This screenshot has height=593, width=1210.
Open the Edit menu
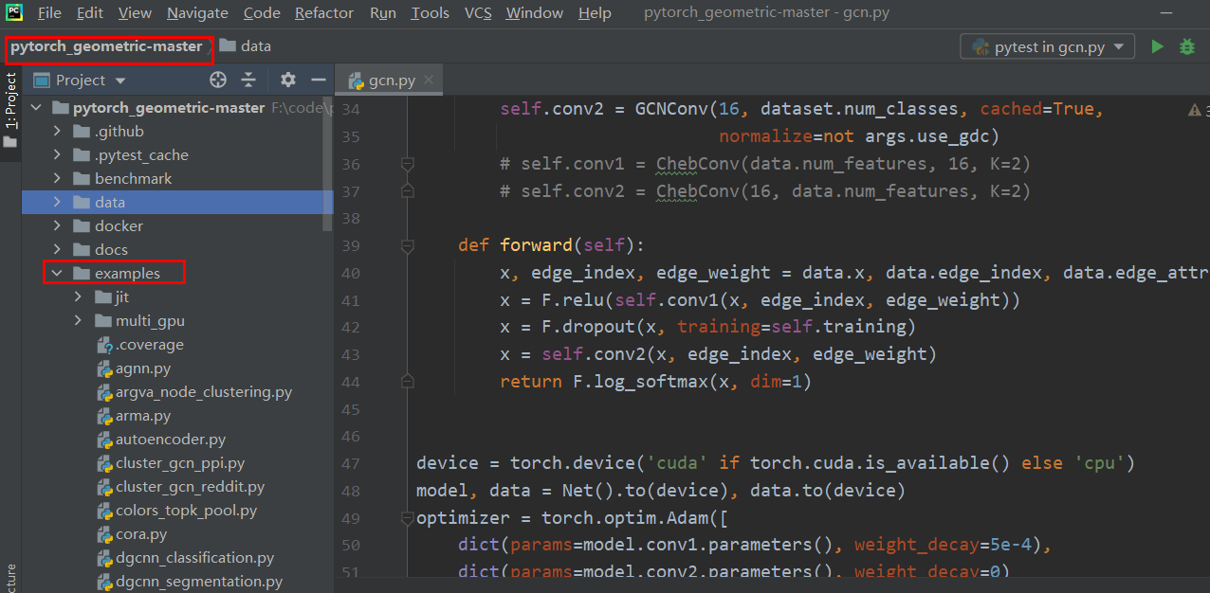pos(90,13)
